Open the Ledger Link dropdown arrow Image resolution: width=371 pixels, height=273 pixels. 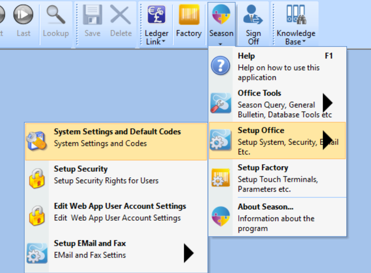(x=163, y=41)
